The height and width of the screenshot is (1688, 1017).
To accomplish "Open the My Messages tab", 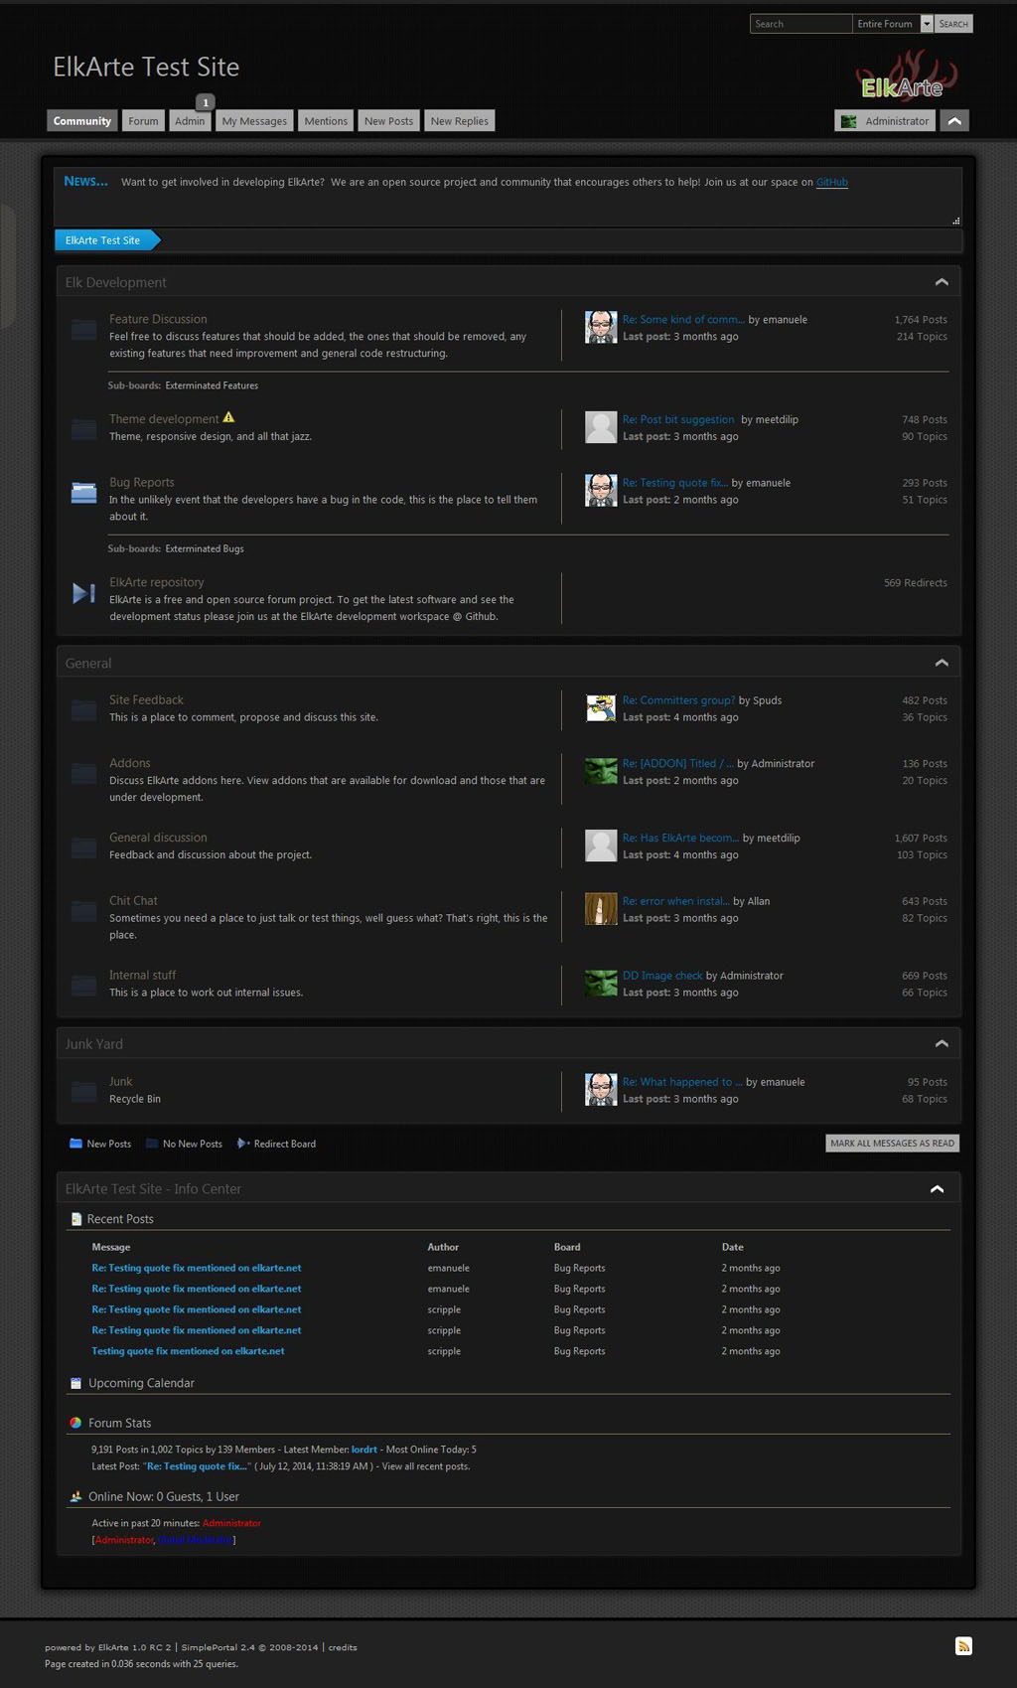I will tap(254, 121).
